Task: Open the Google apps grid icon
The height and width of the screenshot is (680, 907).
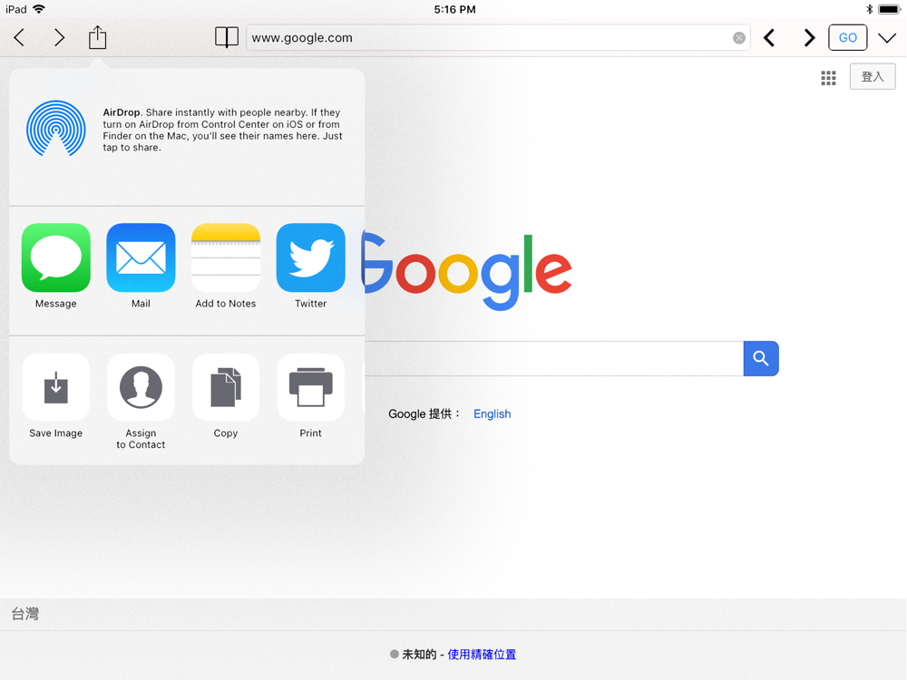Action: click(x=828, y=78)
